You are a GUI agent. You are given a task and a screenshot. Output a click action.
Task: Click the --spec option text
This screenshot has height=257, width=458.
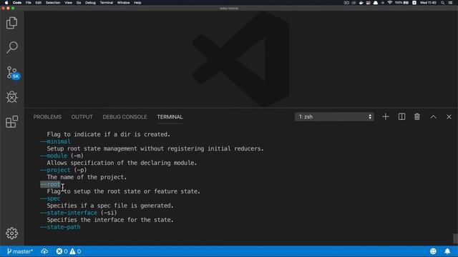50,198
